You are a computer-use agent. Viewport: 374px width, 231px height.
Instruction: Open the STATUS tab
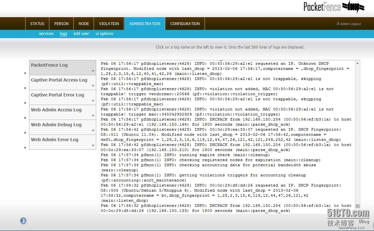pos(37,24)
